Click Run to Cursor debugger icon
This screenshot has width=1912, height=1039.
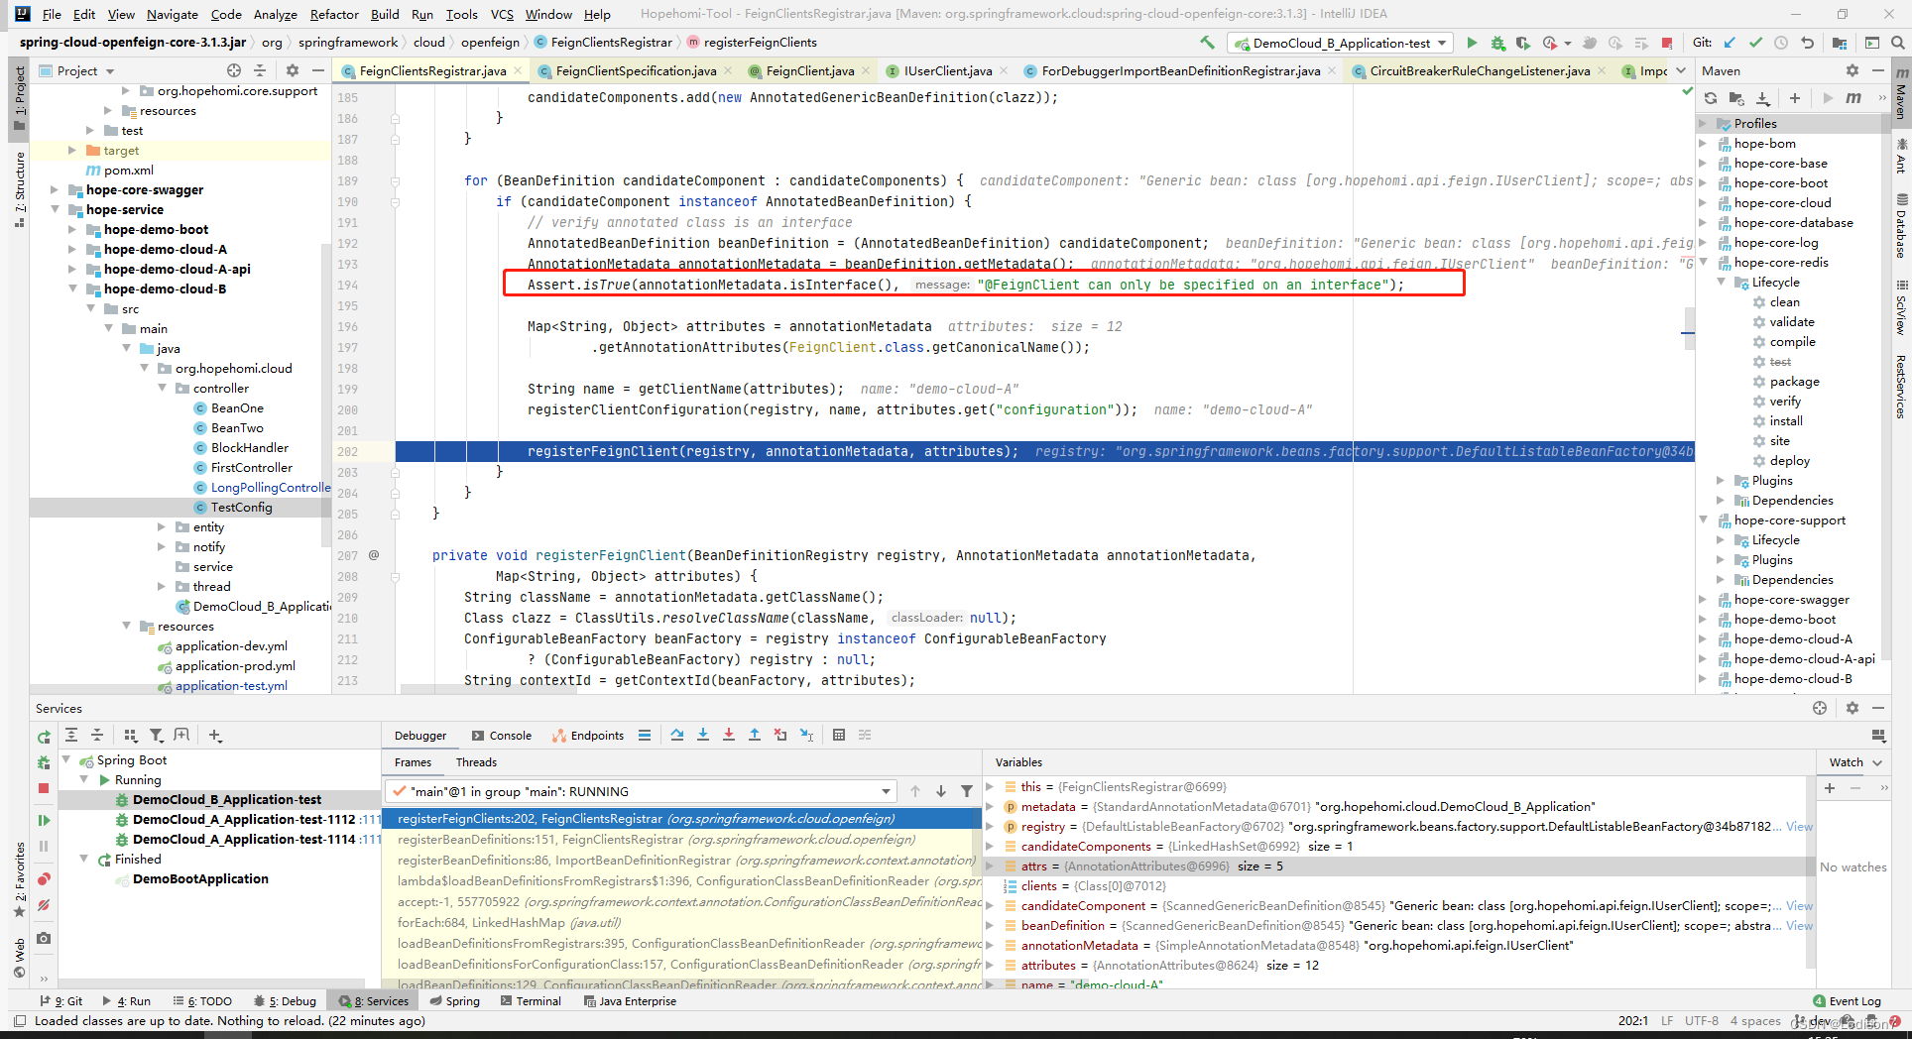(806, 735)
